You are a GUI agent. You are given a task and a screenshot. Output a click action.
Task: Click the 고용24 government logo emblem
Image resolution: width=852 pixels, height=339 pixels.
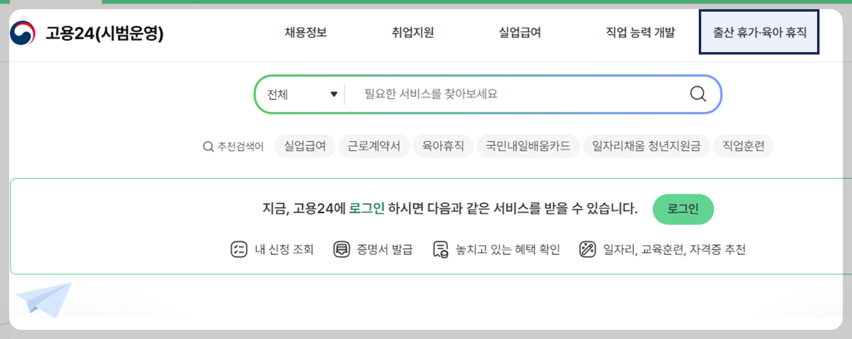click(23, 33)
